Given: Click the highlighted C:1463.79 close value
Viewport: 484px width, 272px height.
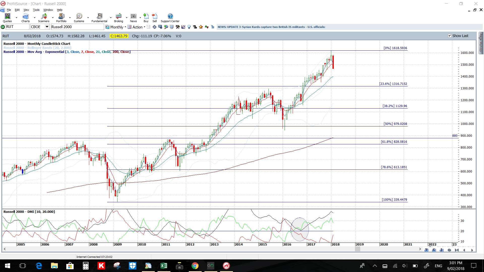Looking at the screenshot, I should pyautogui.click(x=119, y=36).
